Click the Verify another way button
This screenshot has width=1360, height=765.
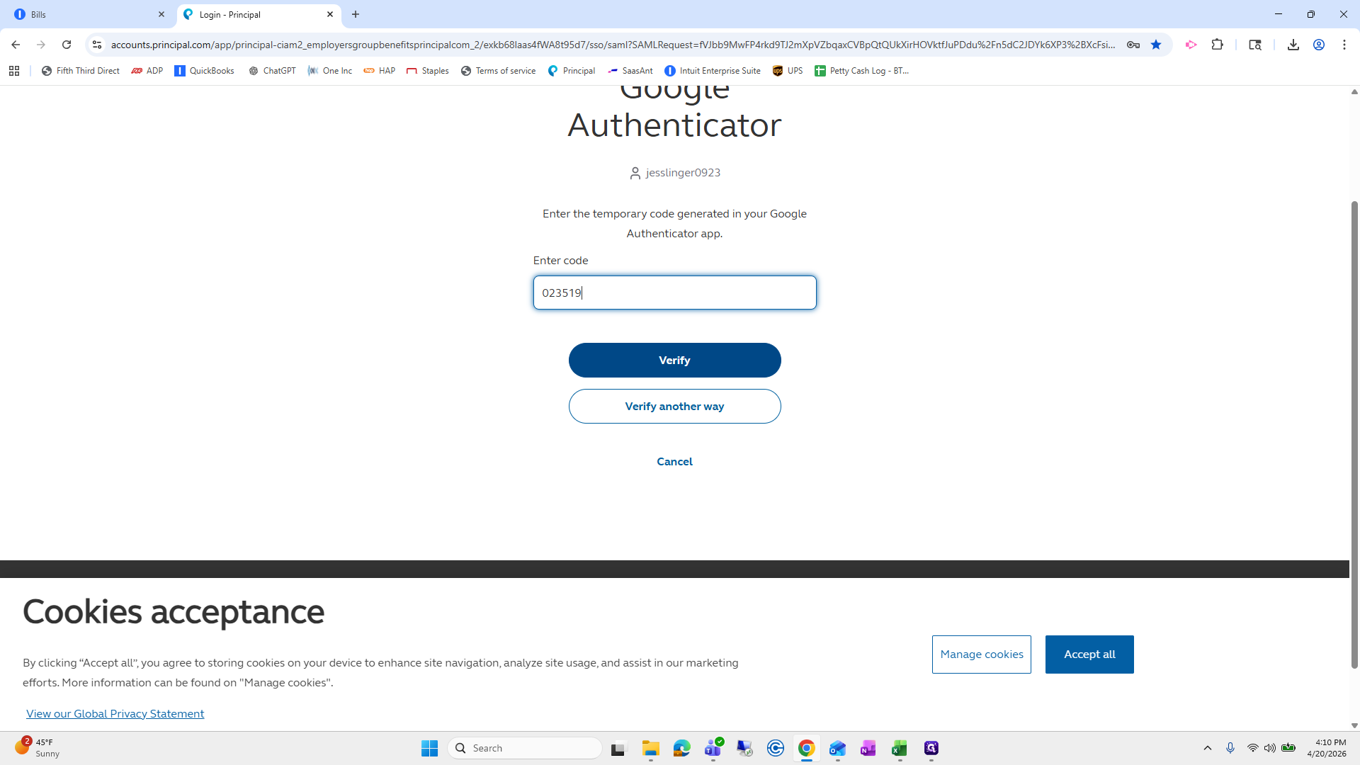(674, 407)
